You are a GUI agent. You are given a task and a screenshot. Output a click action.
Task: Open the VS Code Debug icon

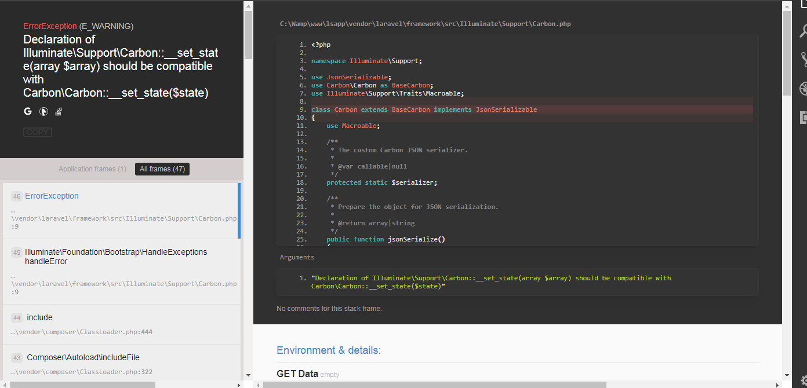pyautogui.click(x=803, y=88)
